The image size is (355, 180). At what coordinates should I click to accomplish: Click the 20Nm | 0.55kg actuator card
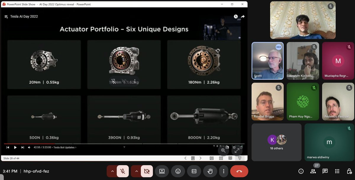click(x=44, y=65)
